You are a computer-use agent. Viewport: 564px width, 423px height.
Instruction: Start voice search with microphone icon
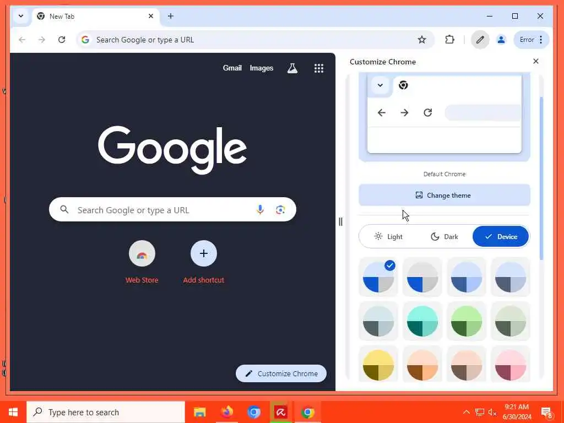(260, 210)
